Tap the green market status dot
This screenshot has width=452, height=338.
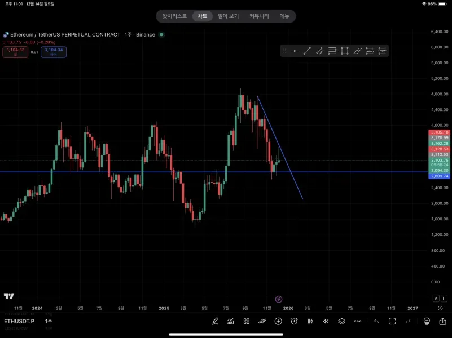[162, 34]
